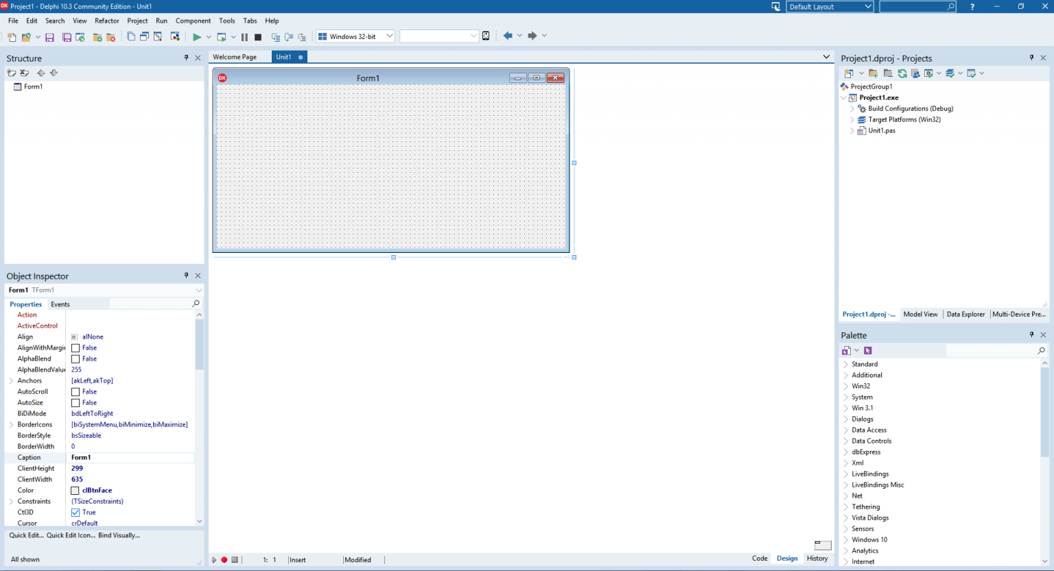Open the Component menu
Image resolution: width=1054 pixels, height=571 pixels.
[x=194, y=21]
